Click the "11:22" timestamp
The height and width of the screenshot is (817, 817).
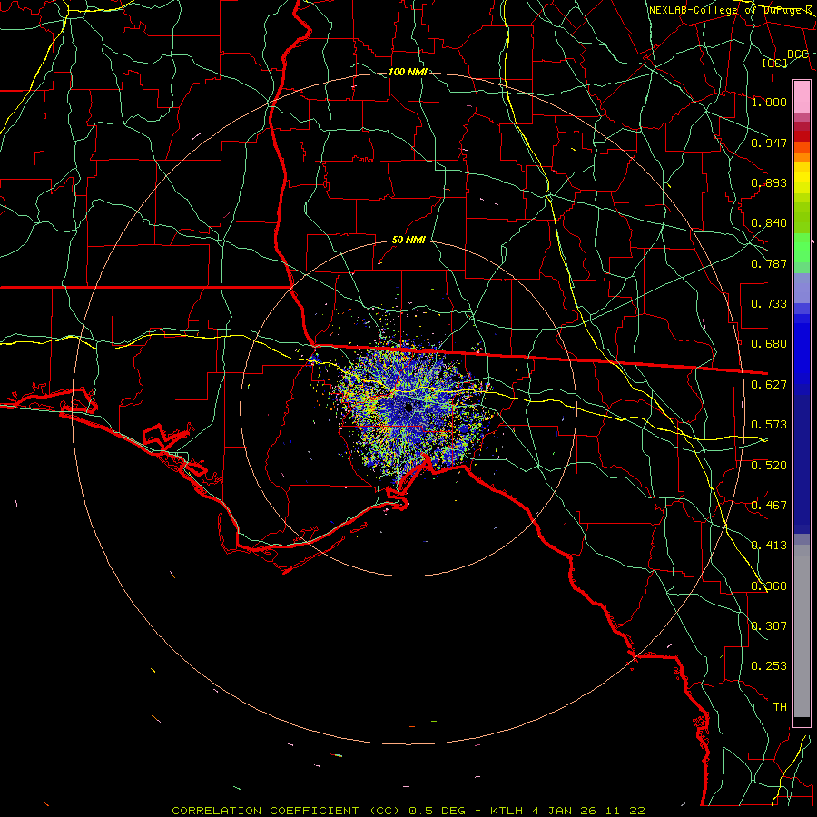coord(625,811)
